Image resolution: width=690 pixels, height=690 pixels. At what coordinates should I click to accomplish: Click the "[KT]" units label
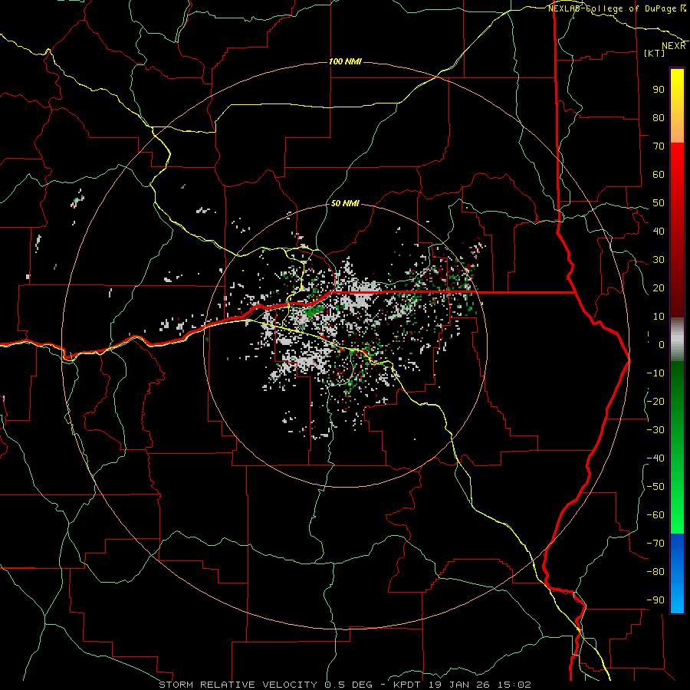(x=655, y=53)
